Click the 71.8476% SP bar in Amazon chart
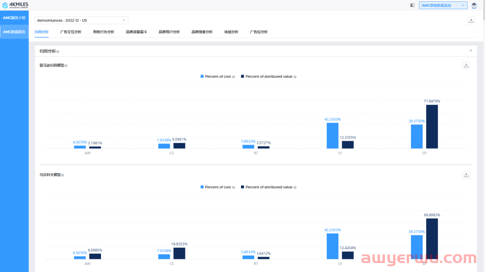This screenshot has width=485, height=272. click(x=432, y=127)
